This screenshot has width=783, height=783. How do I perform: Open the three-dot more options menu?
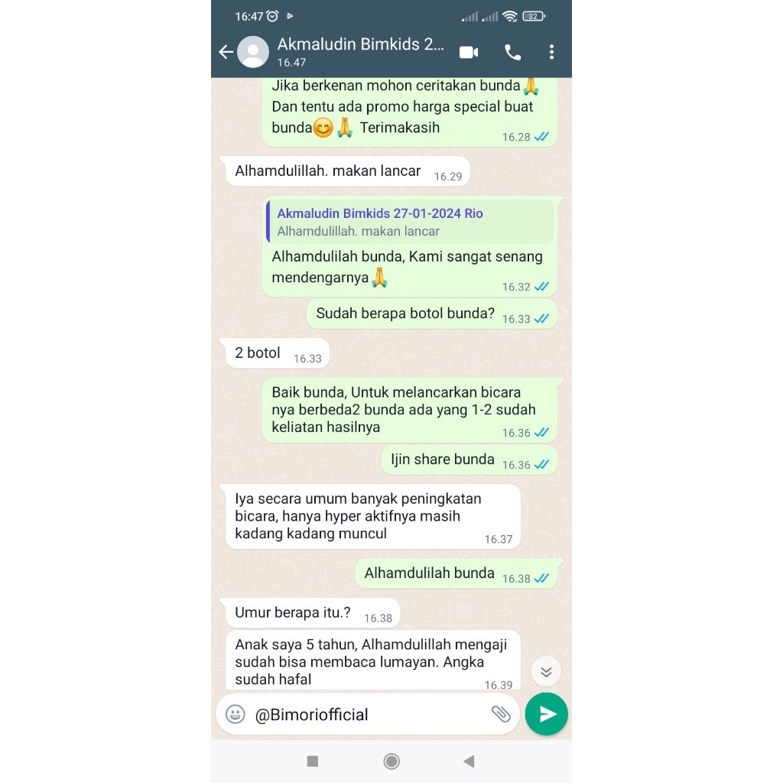click(x=551, y=52)
